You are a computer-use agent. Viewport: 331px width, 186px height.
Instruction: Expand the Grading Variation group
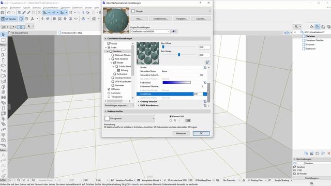tap(139, 102)
